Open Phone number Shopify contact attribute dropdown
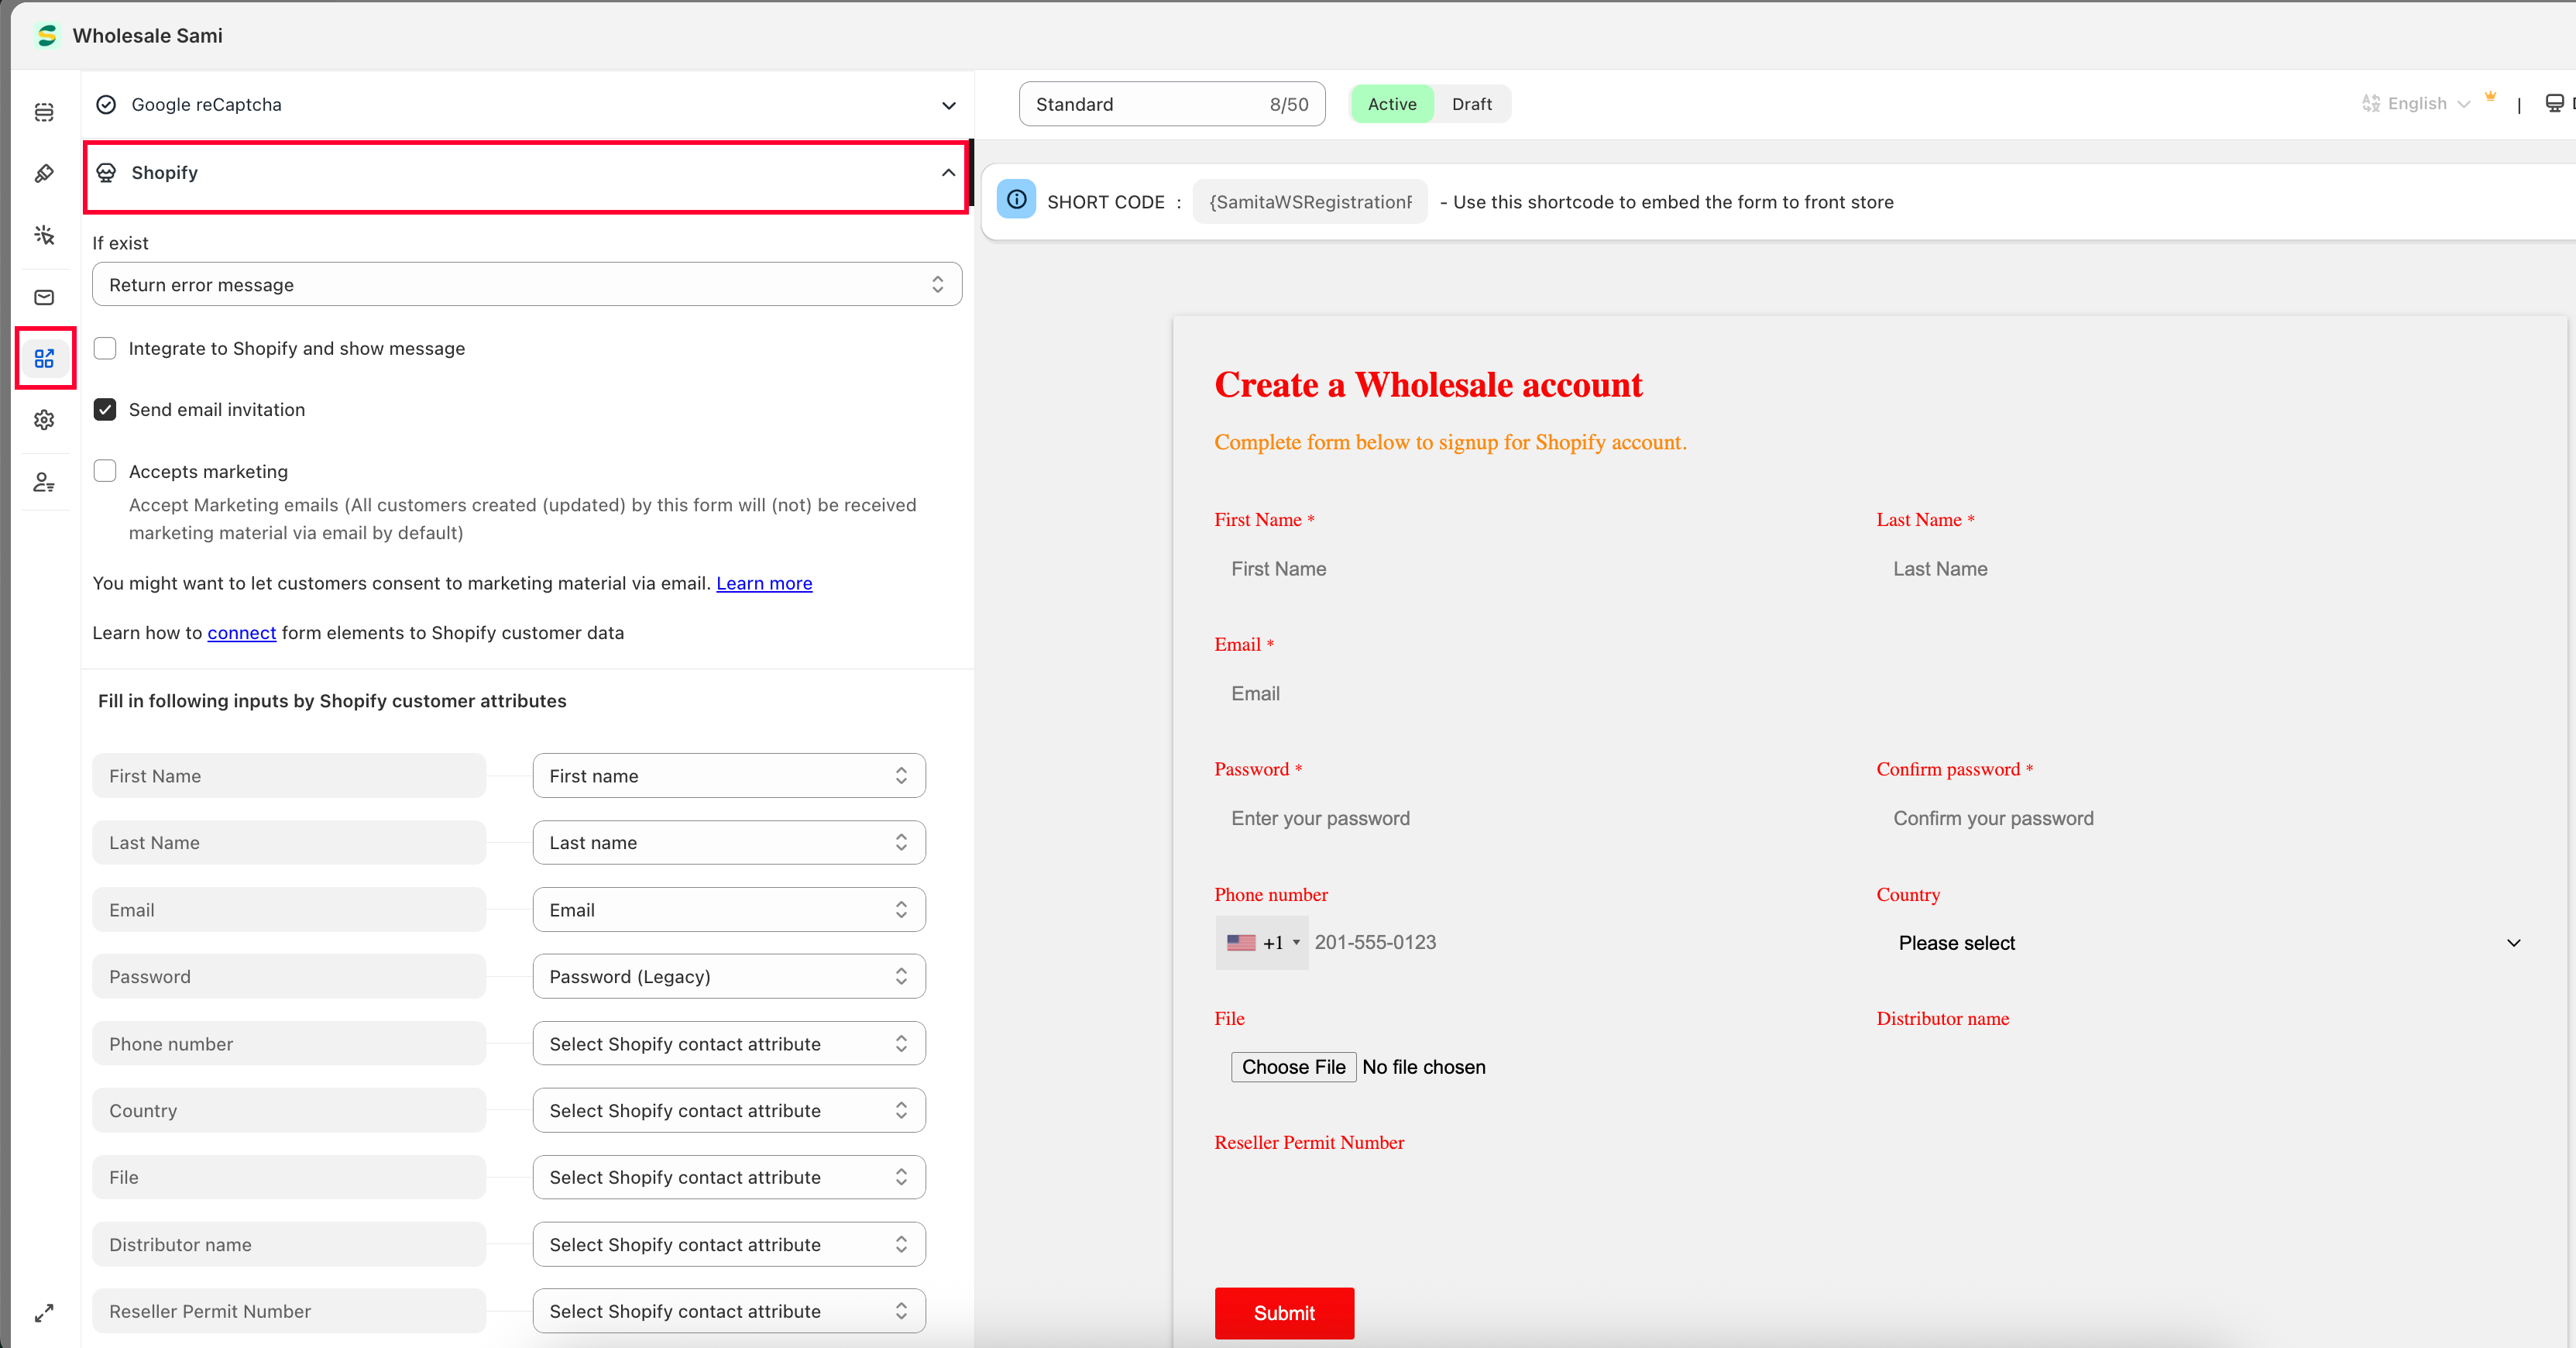Screen dimensions: 2576x1348 click(x=728, y=1043)
